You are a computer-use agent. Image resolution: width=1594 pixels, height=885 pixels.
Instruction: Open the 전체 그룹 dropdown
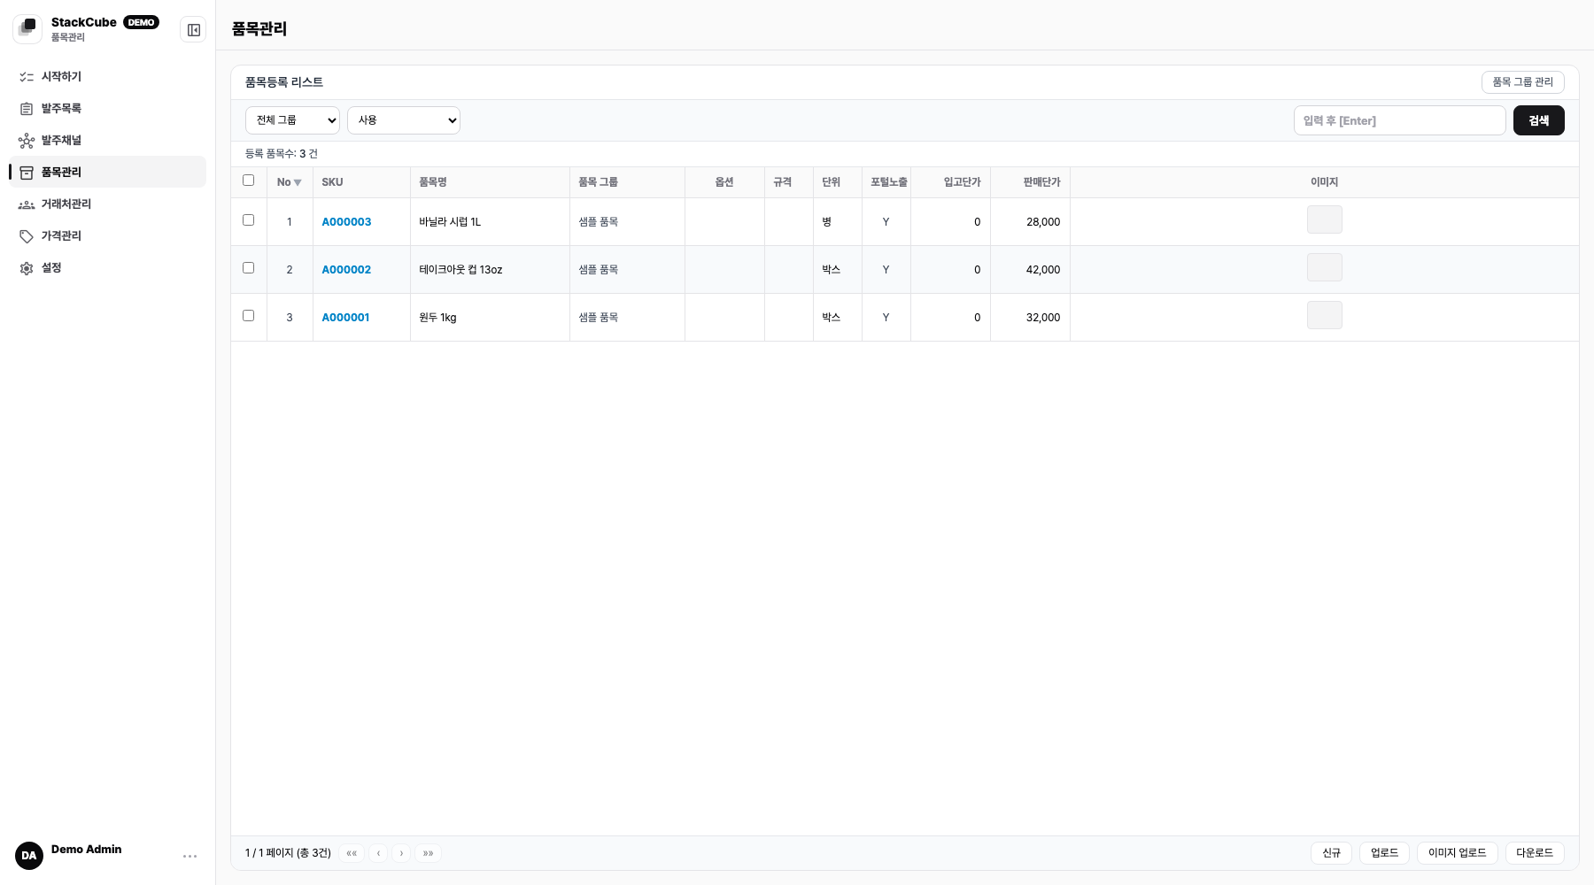point(292,120)
